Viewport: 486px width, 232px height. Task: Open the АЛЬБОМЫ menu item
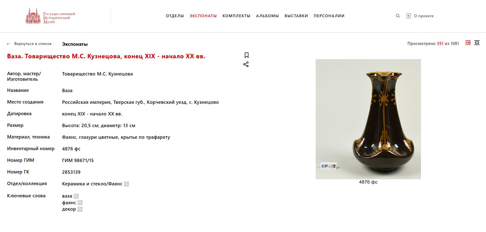coord(267,16)
